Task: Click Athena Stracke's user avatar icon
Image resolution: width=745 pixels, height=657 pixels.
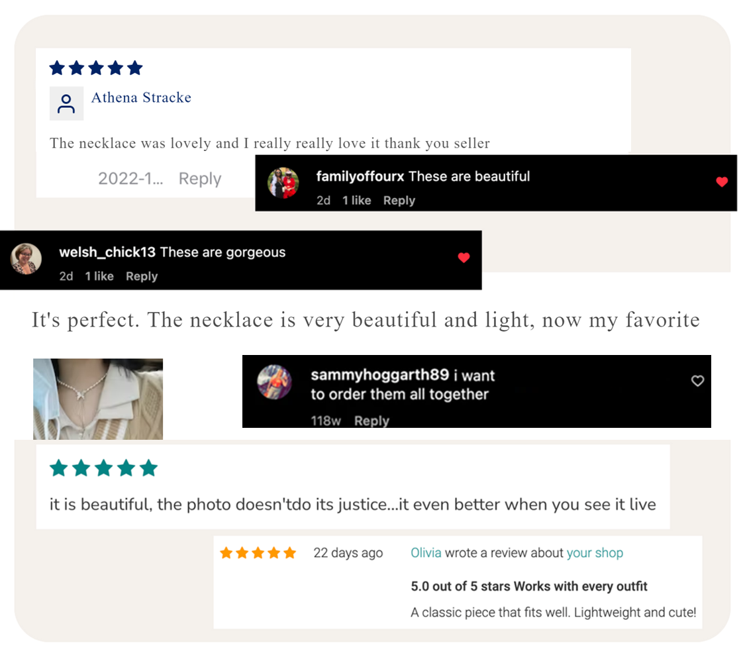Action: coord(66,103)
